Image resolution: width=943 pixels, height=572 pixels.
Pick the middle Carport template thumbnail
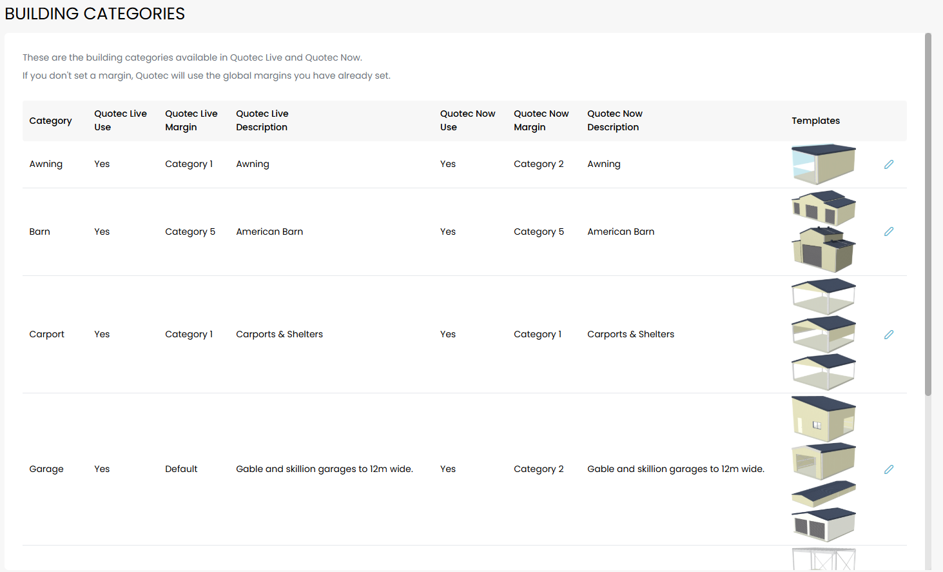(x=823, y=334)
